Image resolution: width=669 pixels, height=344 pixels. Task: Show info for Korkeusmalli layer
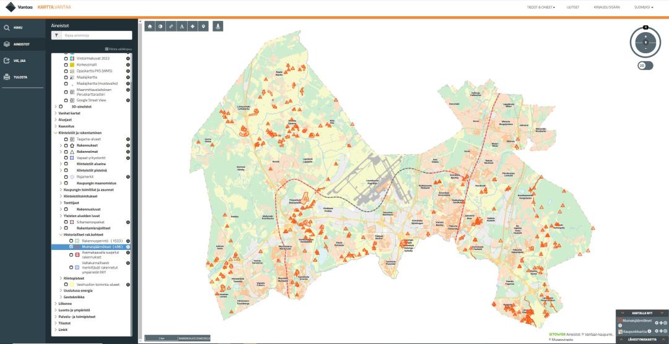coord(128,64)
